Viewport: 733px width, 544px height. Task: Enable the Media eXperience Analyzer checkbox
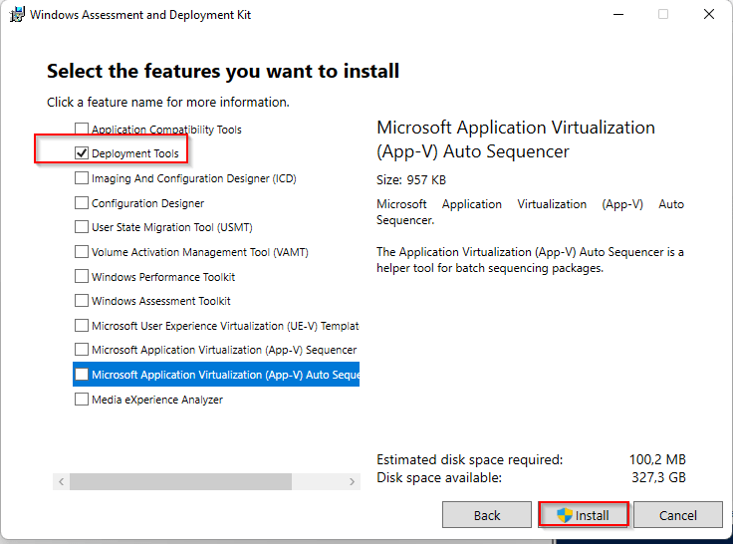(82, 400)
